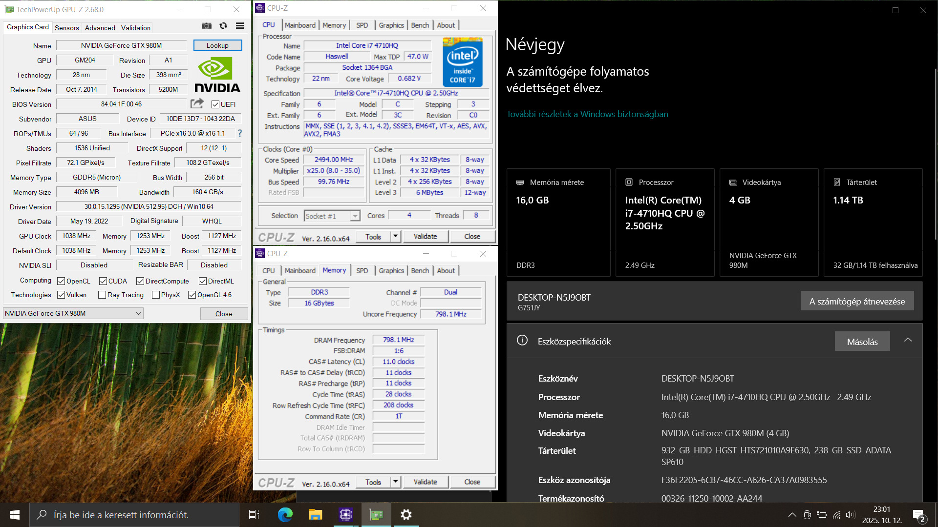Click the GPU-Z screenshot camera icon
938x527 pixels.
(207, 26)
